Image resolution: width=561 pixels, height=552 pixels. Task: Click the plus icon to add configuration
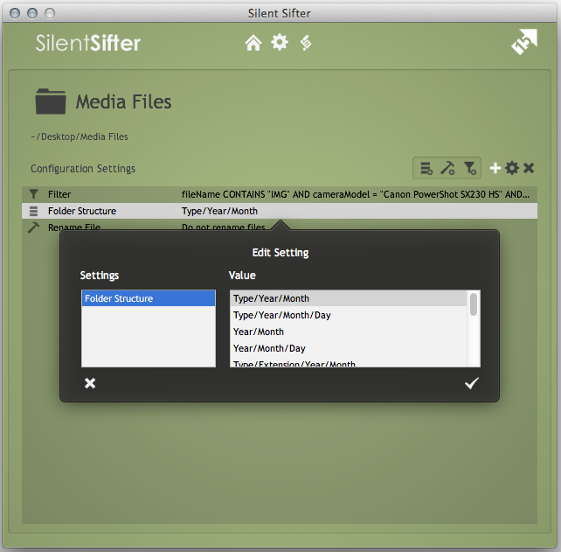pyautogui.click(x=495, y=168)
